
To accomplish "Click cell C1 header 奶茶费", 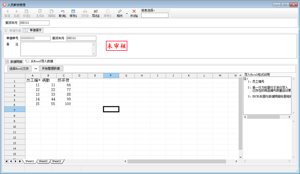I will pyautogui.click(x=64, y=81).
